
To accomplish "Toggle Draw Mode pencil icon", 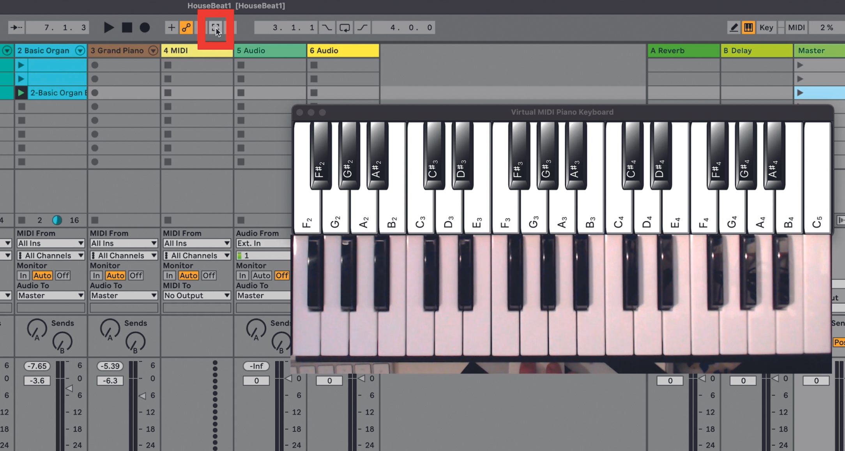I will pos(734,28).
